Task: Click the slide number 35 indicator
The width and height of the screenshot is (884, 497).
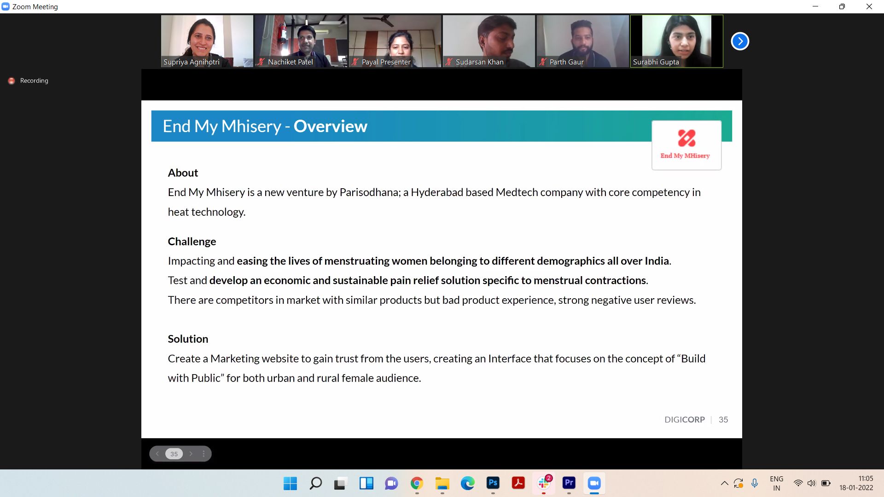Action: pos(174,454)
